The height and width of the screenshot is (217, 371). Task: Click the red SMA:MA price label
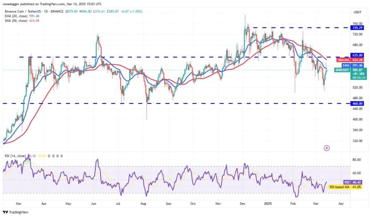[x=344, y=60]
